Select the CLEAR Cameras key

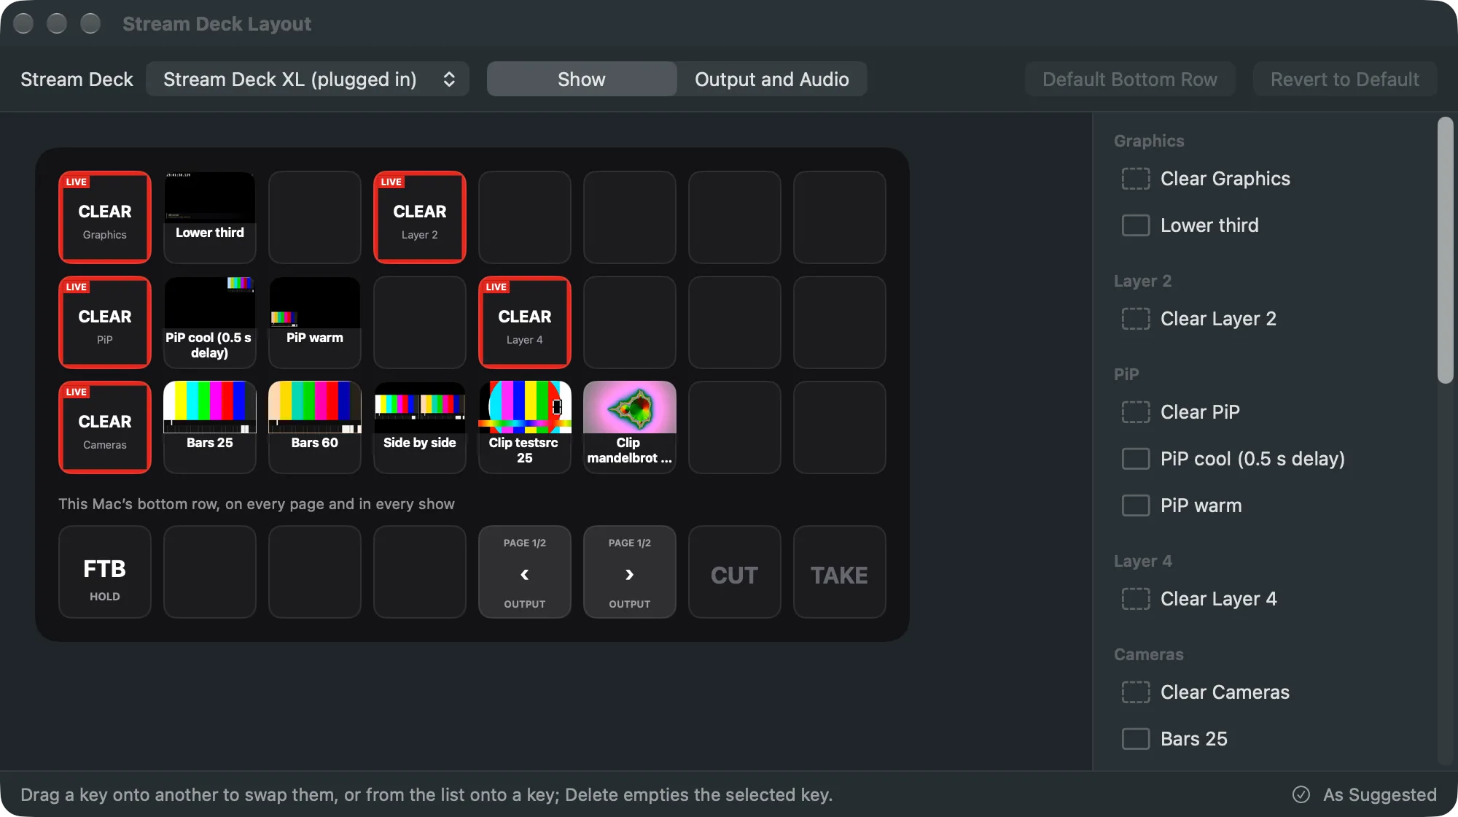tap(105, 427)
